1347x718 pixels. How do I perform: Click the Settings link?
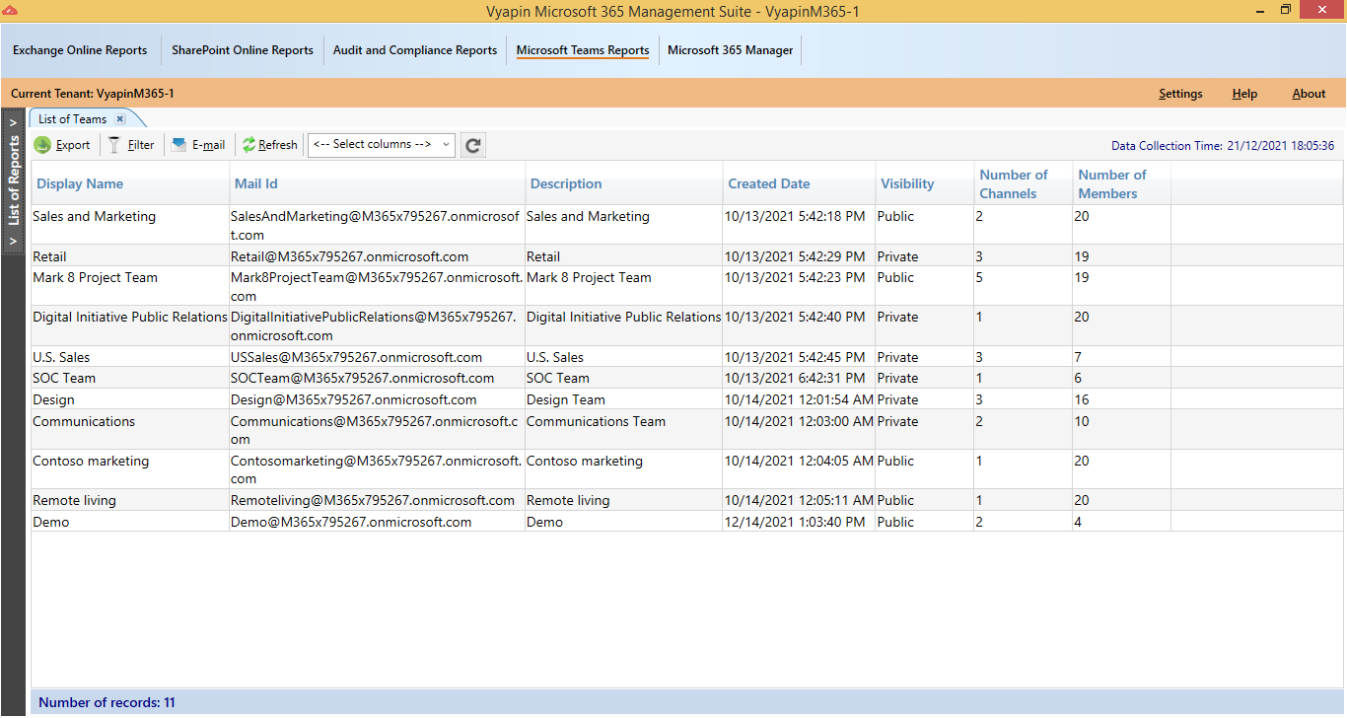coord(1180,94)
